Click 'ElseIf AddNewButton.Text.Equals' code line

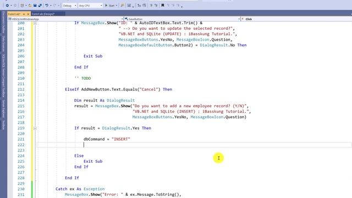pyautogui.click(x=119, y=89)
